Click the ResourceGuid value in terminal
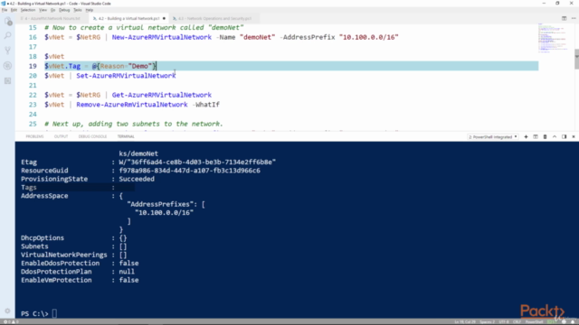 [189, 171]
